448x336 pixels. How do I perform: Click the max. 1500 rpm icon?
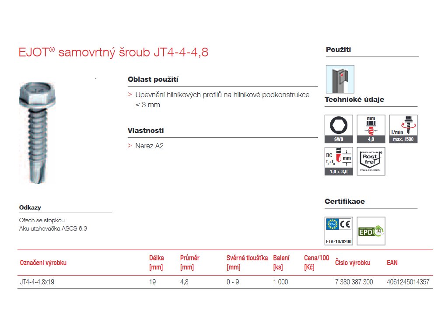point(403,129)
